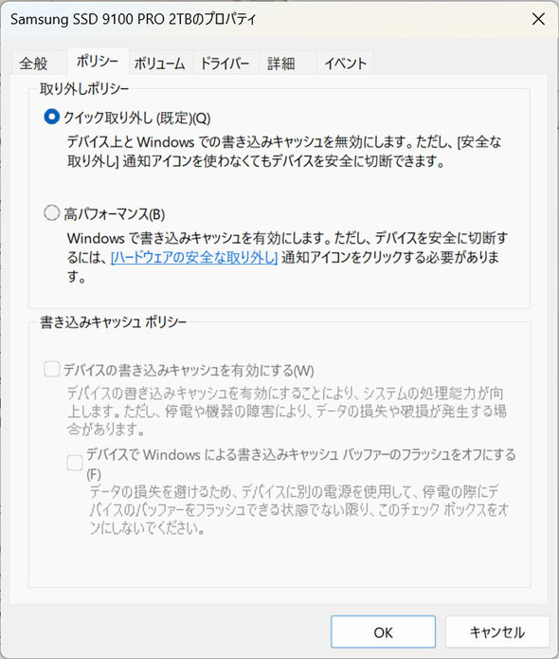This screenshot has height=659, width=559.
Task: Select the クイック取り外し (既定) radio button
Action: pos(52,117)
